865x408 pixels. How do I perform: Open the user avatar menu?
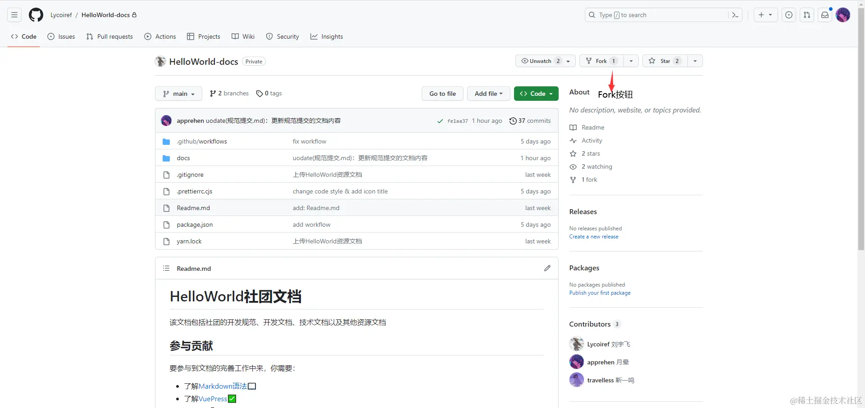[843, 15]
